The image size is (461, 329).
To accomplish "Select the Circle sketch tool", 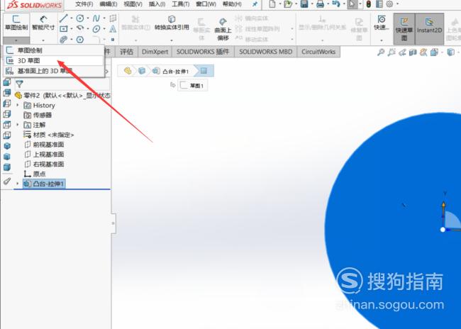I will pyautogui.click(x=79, y=18).
